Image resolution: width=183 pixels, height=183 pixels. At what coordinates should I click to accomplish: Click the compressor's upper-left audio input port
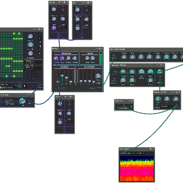click(x=114, y=71)
